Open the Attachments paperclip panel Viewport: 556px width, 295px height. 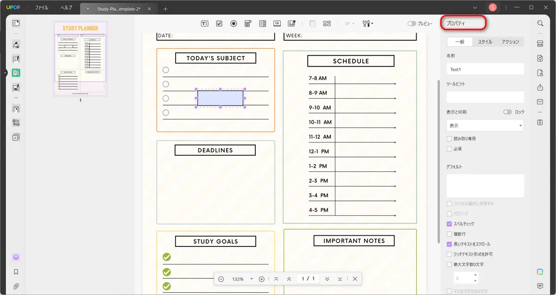[x=16, y=286]
